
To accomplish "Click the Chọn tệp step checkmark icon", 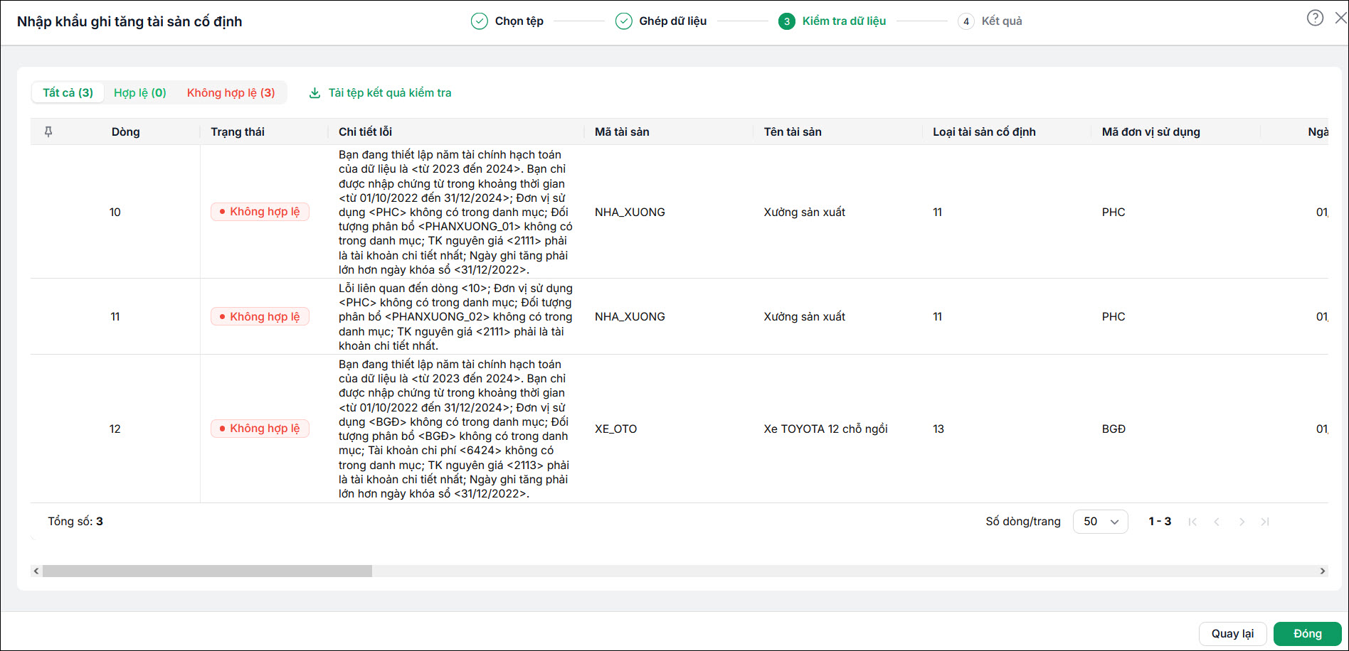I will tap(480, 21).
